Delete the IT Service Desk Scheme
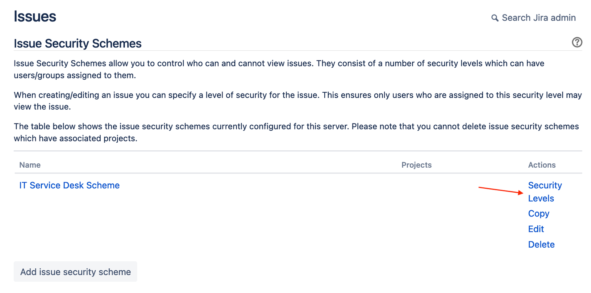The width and height of the screenshot is (591, 293). pos(541,245)
